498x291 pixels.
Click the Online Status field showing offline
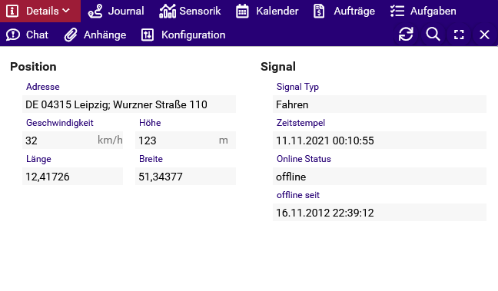pyautogui.click(x=380, y=176)
